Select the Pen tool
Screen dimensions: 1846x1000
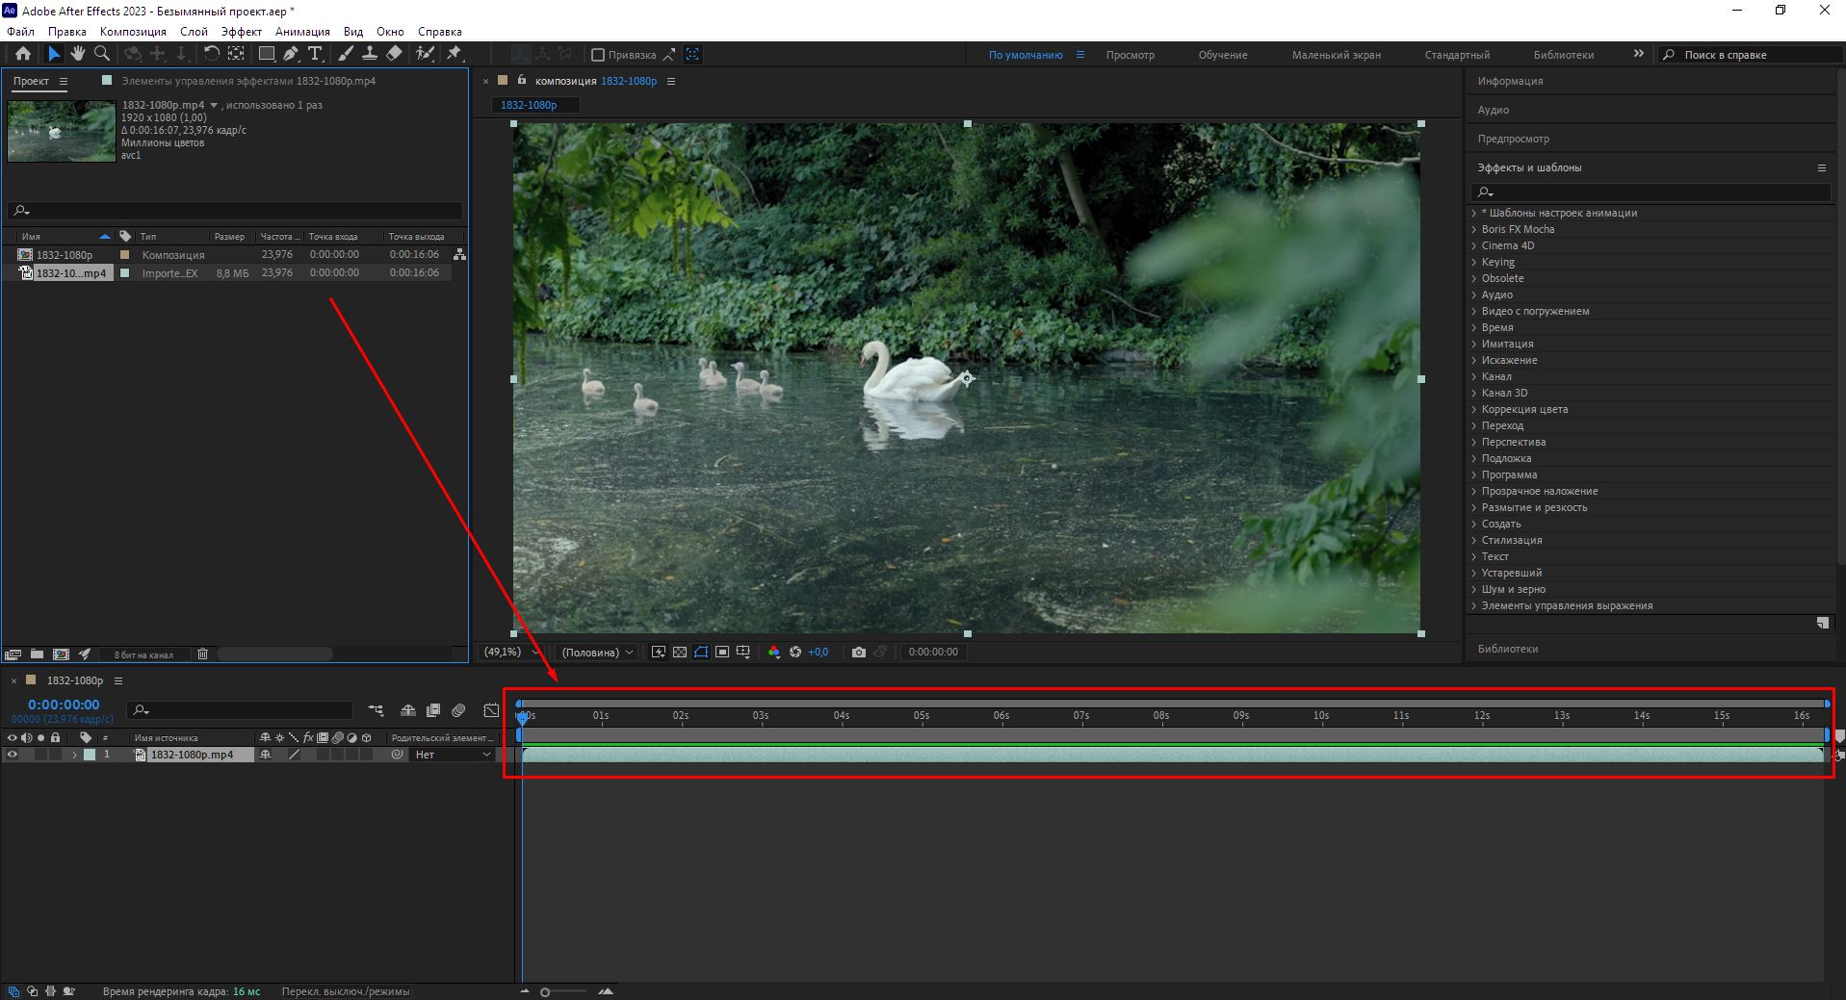coord(291,54)
